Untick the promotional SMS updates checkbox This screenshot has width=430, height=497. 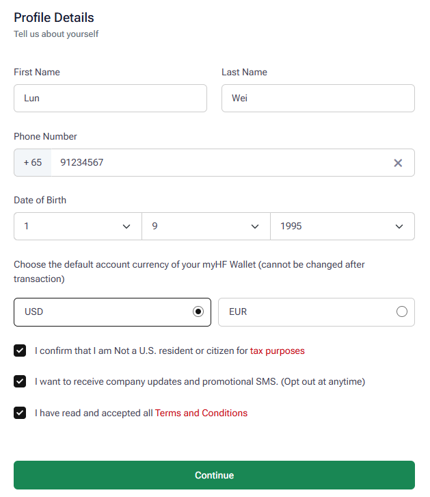coord(20,381)
